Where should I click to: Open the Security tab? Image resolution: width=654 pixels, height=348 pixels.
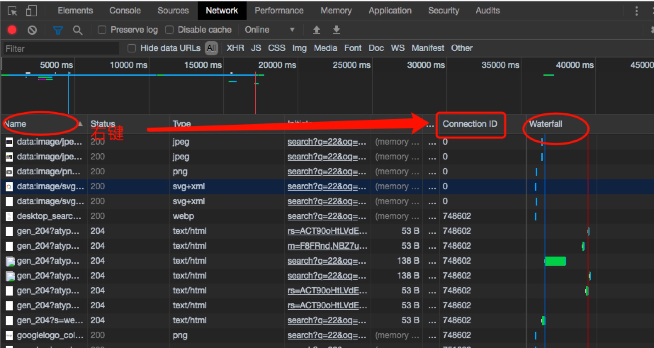(444, 11)
